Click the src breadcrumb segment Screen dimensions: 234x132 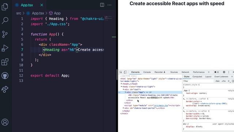pyautogui.click(x=19, y=13)
